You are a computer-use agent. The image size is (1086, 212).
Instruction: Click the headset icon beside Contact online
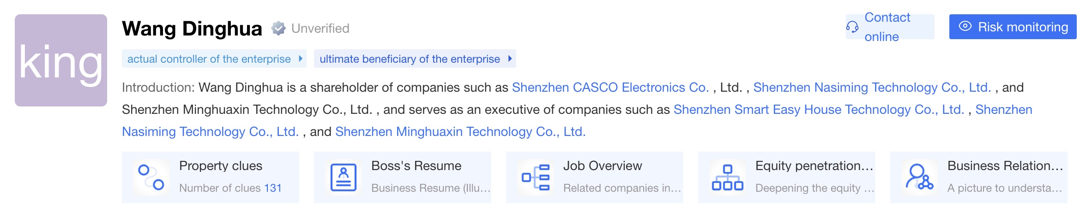point(852,27)
